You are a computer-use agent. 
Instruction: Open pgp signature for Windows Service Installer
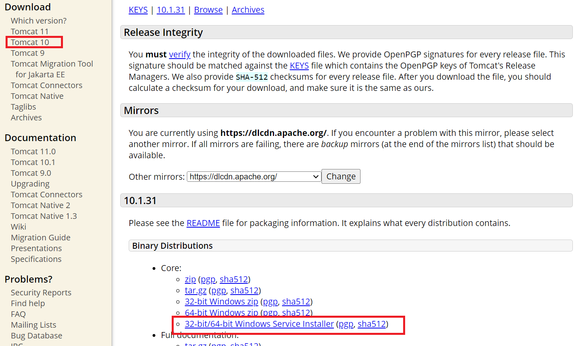[x=346, y=324]
